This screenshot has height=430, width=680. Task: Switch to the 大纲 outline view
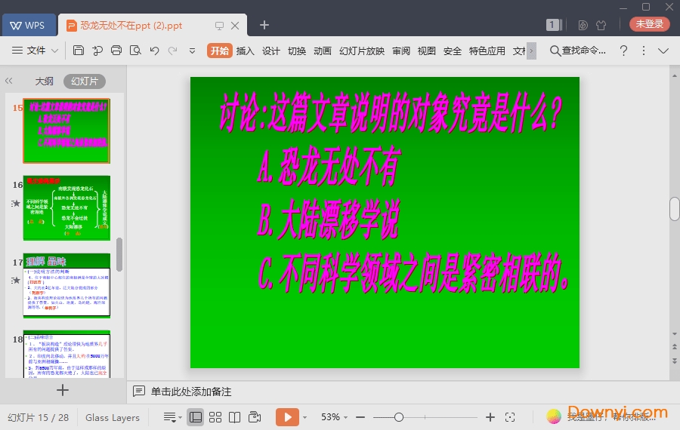(44, 81)
